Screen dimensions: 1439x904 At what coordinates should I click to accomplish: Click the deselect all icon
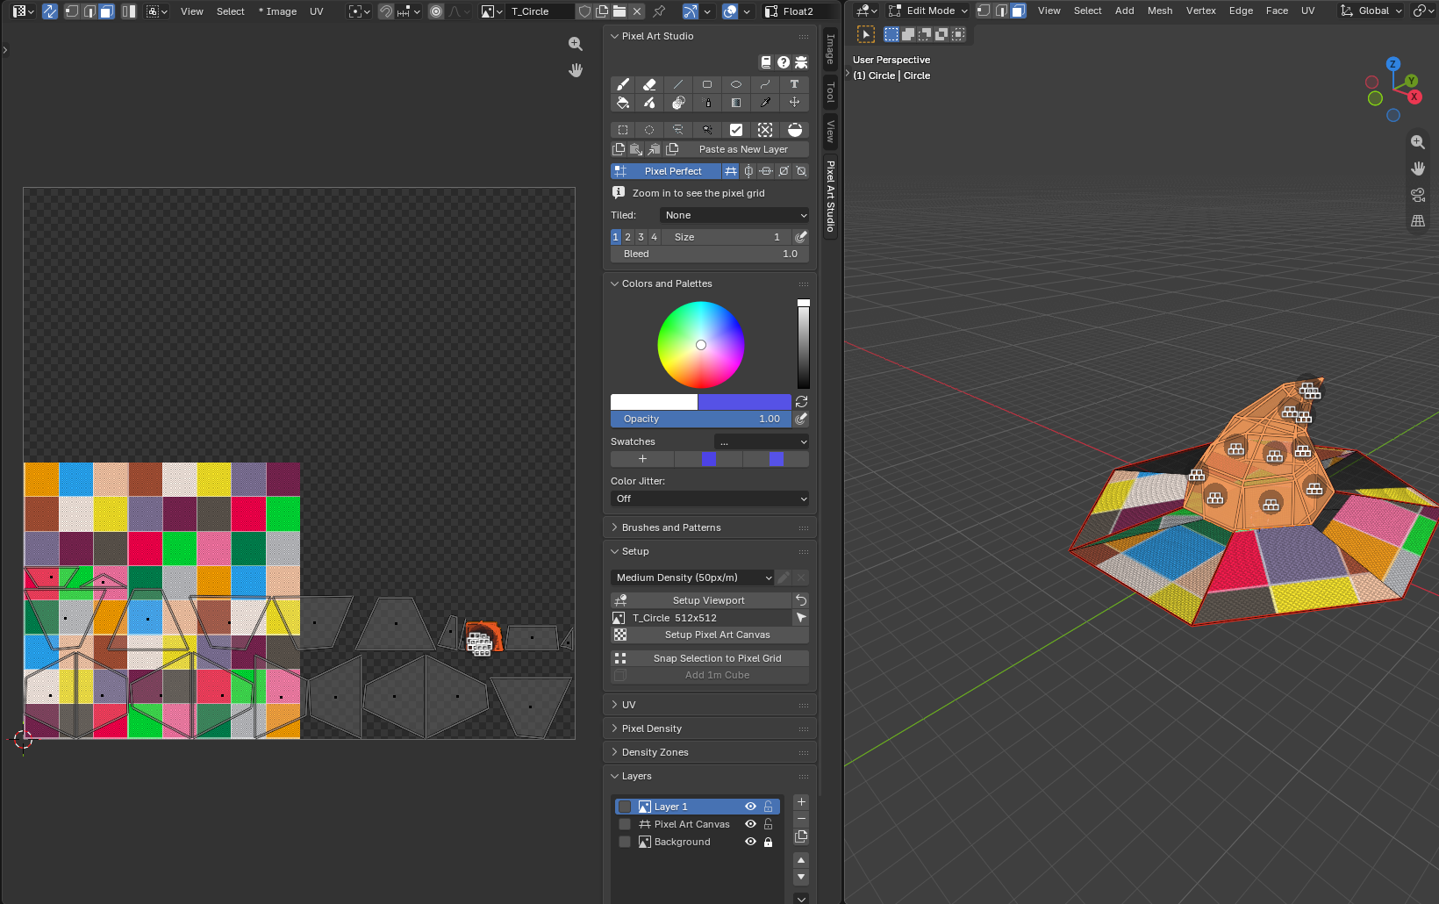coord(765,130)
